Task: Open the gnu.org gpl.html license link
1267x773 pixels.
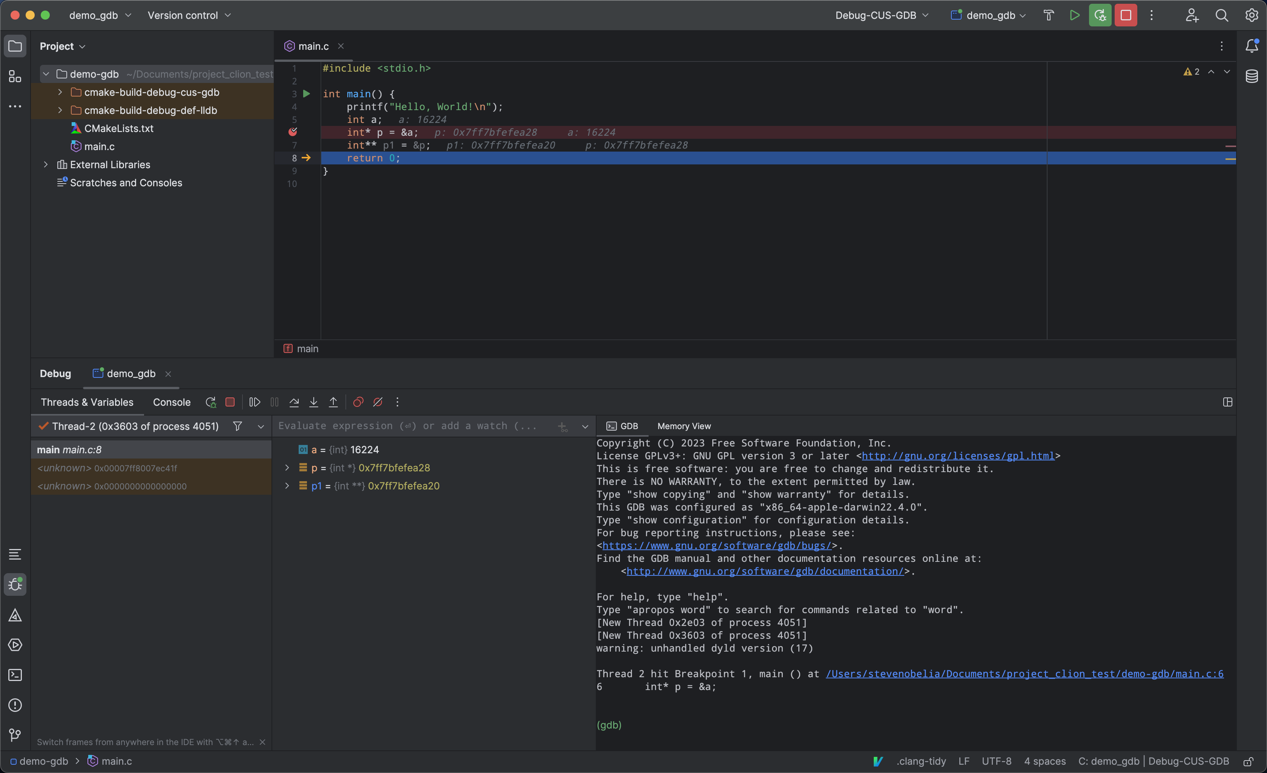Action: pos(957,456)
